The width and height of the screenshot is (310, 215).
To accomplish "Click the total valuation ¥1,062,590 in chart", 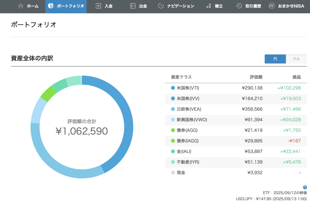I will pyautogui.click(x=82, y=131).
